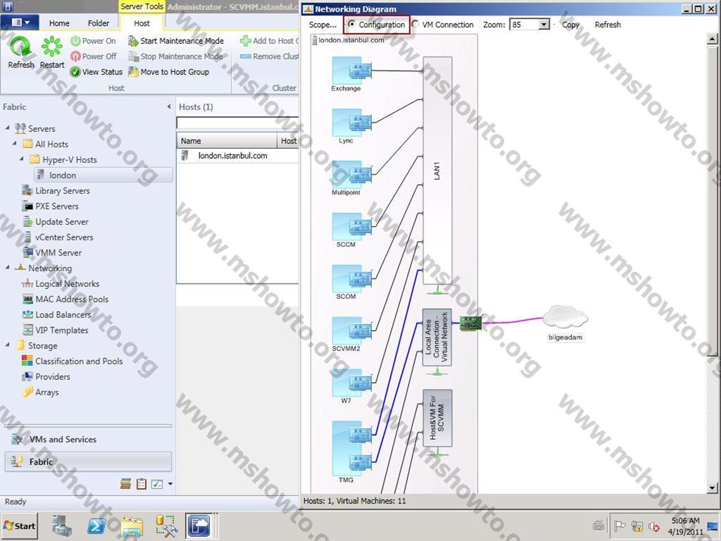721x541 pixels.
Task: Open View Status
Action: 96,72
